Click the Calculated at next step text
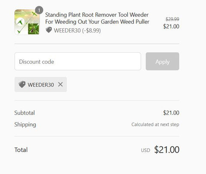 pyautogui.click(x=155, y=124)
